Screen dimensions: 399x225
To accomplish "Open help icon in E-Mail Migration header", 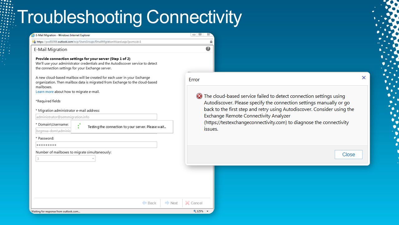I will pyautogui.click(x=208, y=49).
